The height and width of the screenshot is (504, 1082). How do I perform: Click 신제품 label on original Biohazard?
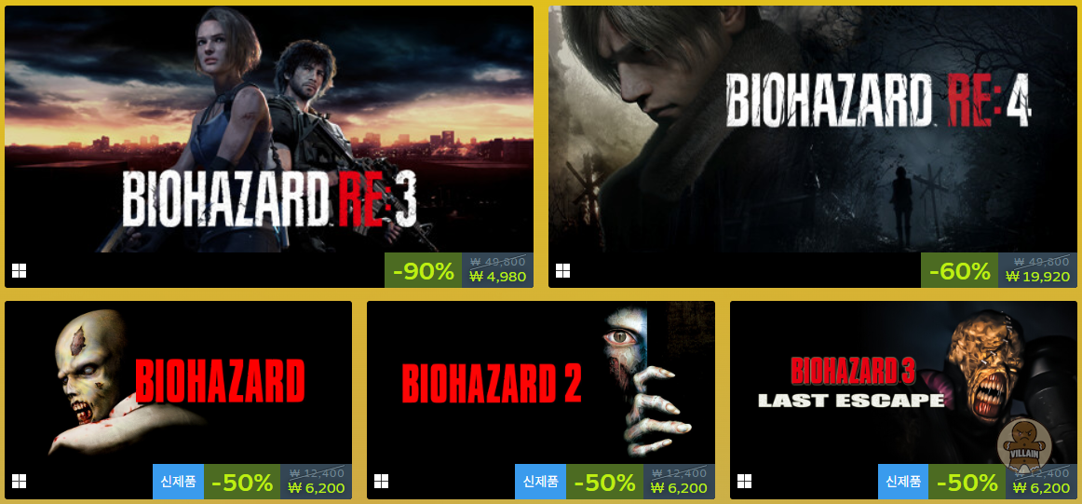pos(178,482)
